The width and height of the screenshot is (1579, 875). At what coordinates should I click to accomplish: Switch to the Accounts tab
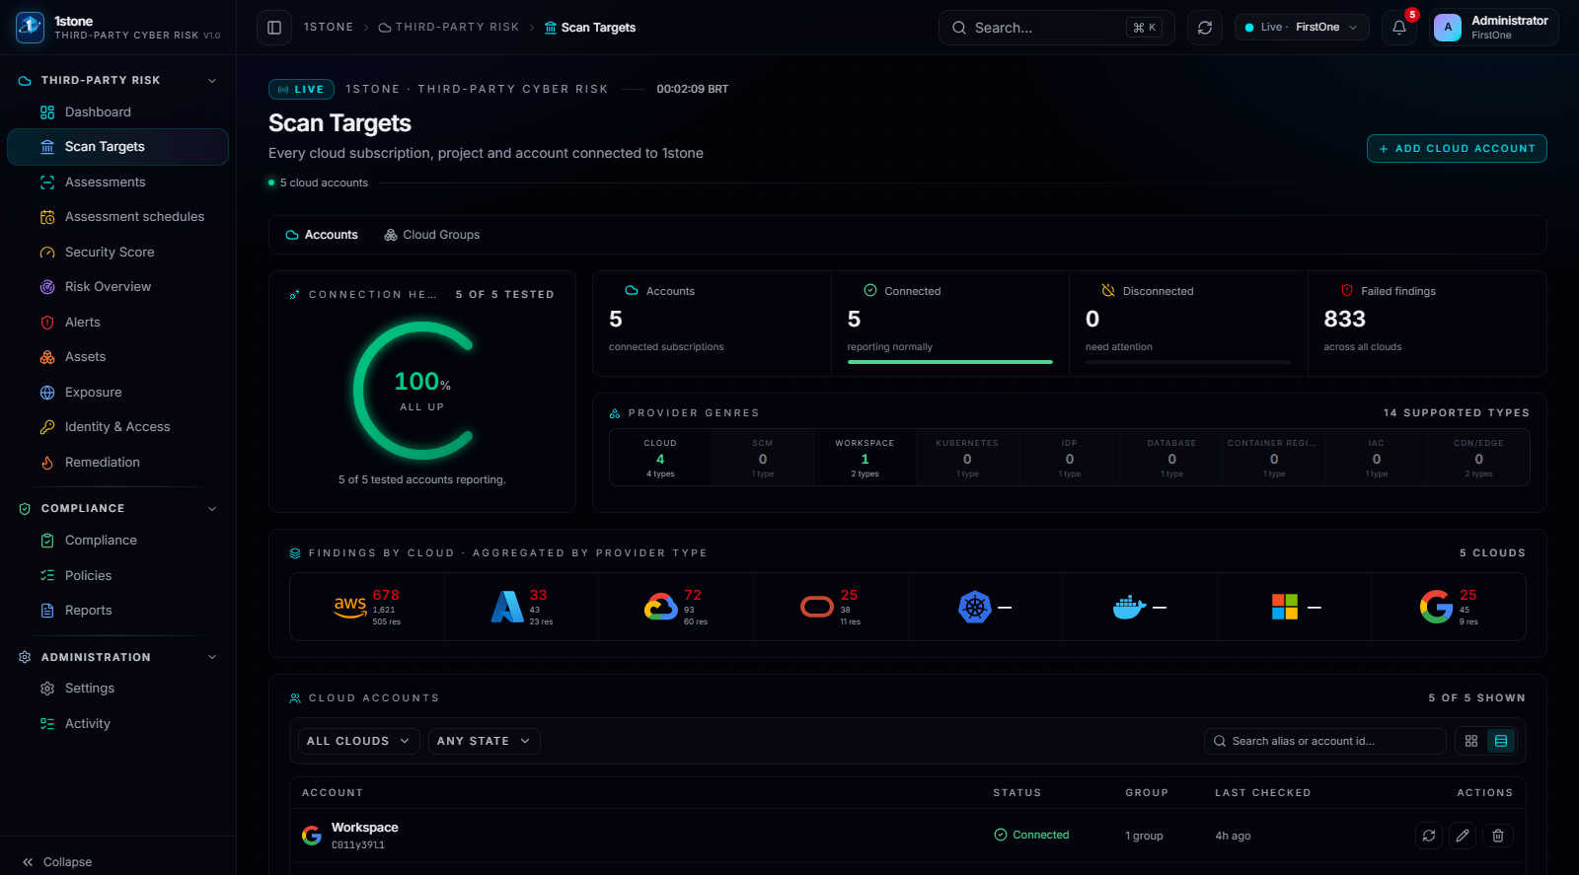(x=322, y=235)
